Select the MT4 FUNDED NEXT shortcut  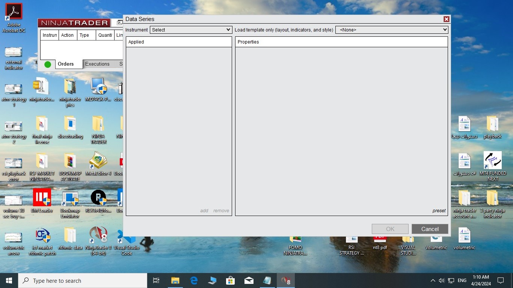point(493,166)
